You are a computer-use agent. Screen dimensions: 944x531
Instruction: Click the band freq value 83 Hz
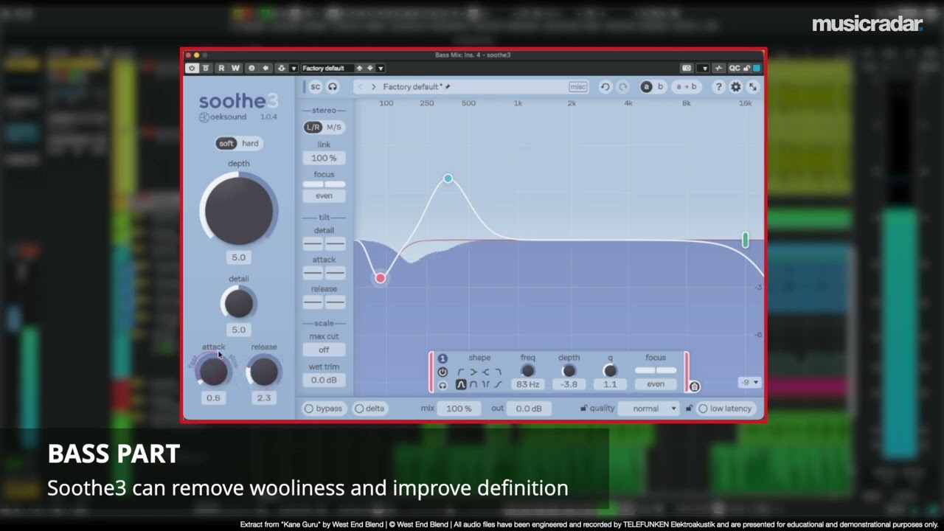[x=528, y=384]
